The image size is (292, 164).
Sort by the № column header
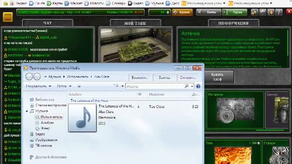click(x=141, y=94)
